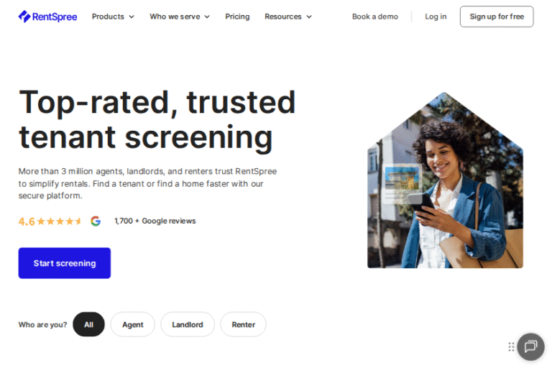The height and width of the screenshot is (368, 552).
Task: Click the house-shaped hero photo
Action: [x=445, y=180]
